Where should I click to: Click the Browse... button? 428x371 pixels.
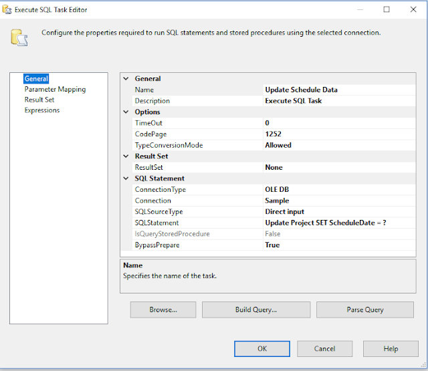pos(163,310)
